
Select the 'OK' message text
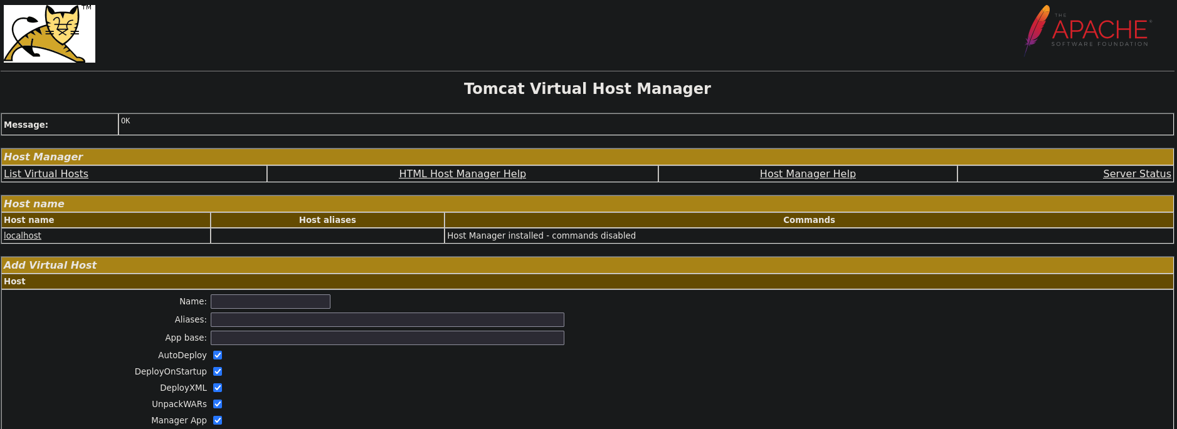coord(125,121)
